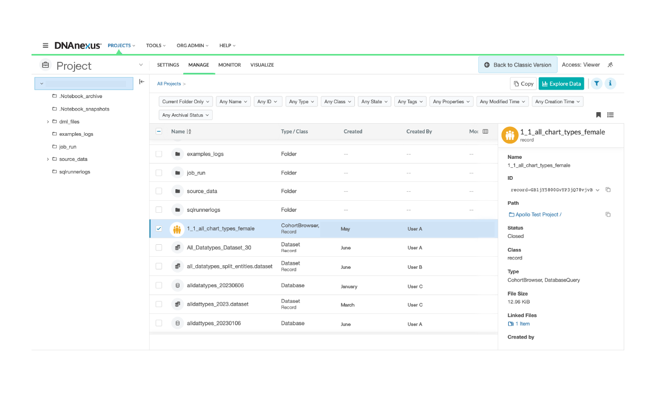This screenshot has width=672, height=402.
Task: Uncheck the 1_1_all_chart_types_female row
Action: pos(159,229)
